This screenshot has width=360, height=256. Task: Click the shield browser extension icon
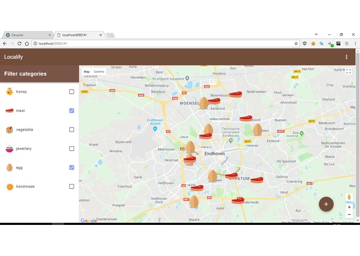[305, 44]
